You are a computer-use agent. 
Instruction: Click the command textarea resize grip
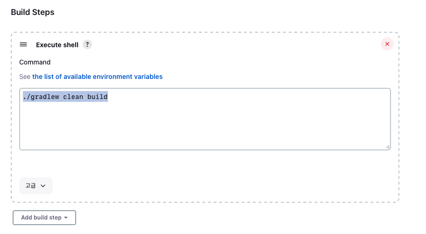pos(388,147)
